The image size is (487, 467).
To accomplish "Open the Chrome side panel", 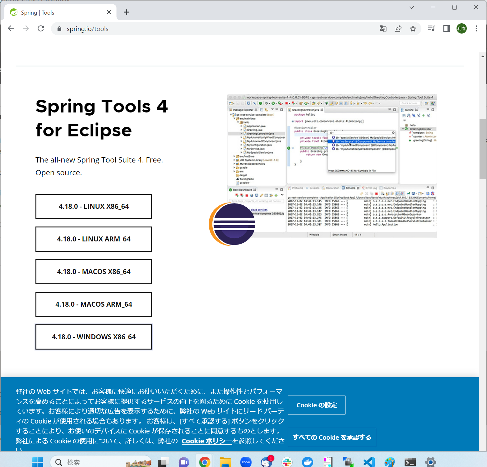I will click(x=446, y=29).
